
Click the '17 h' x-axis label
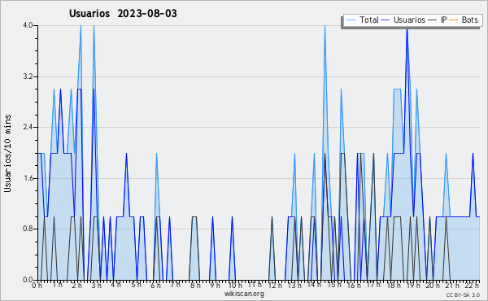tap(373, 285)
